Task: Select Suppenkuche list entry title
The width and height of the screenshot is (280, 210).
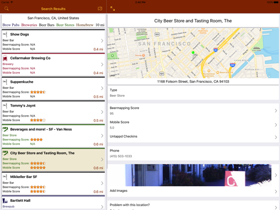Action: (22, 82)
